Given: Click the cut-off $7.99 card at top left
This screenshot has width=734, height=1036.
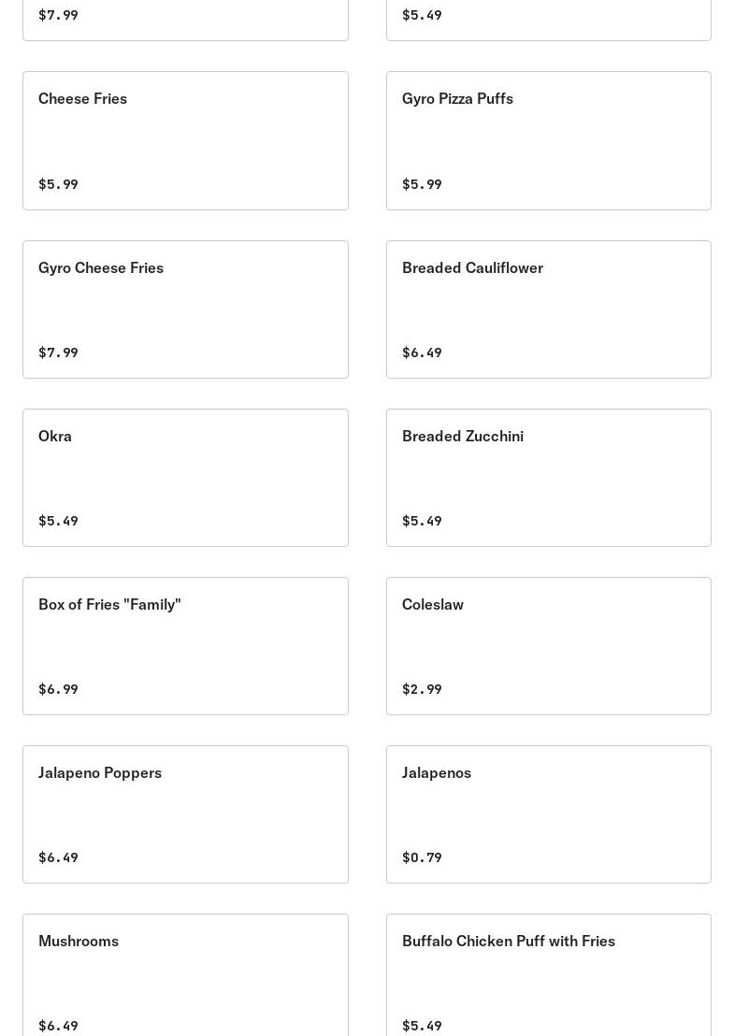Looking at the screenshot, I should click(x=185, y=19).
